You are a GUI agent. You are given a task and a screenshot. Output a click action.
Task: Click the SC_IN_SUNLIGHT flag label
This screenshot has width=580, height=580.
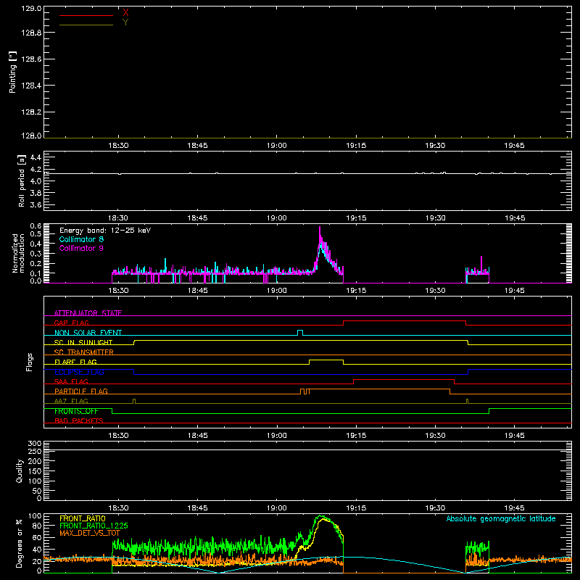pyautogui.click(x=83, y=342)
